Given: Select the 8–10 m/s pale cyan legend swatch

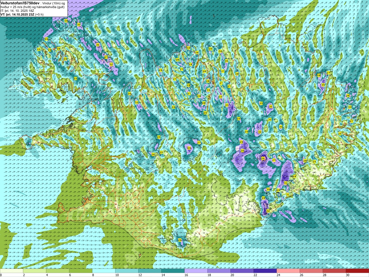Looking at the screenshot, I should (104, 271).
